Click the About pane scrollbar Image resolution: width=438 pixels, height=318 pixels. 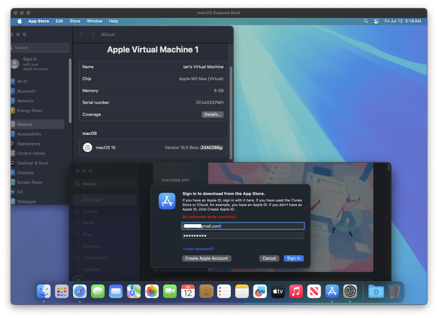pyautogui.click(x=231, y=113)
